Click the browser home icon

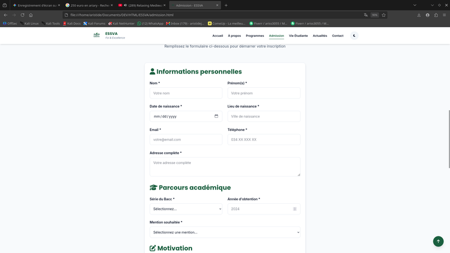[31, 15]
